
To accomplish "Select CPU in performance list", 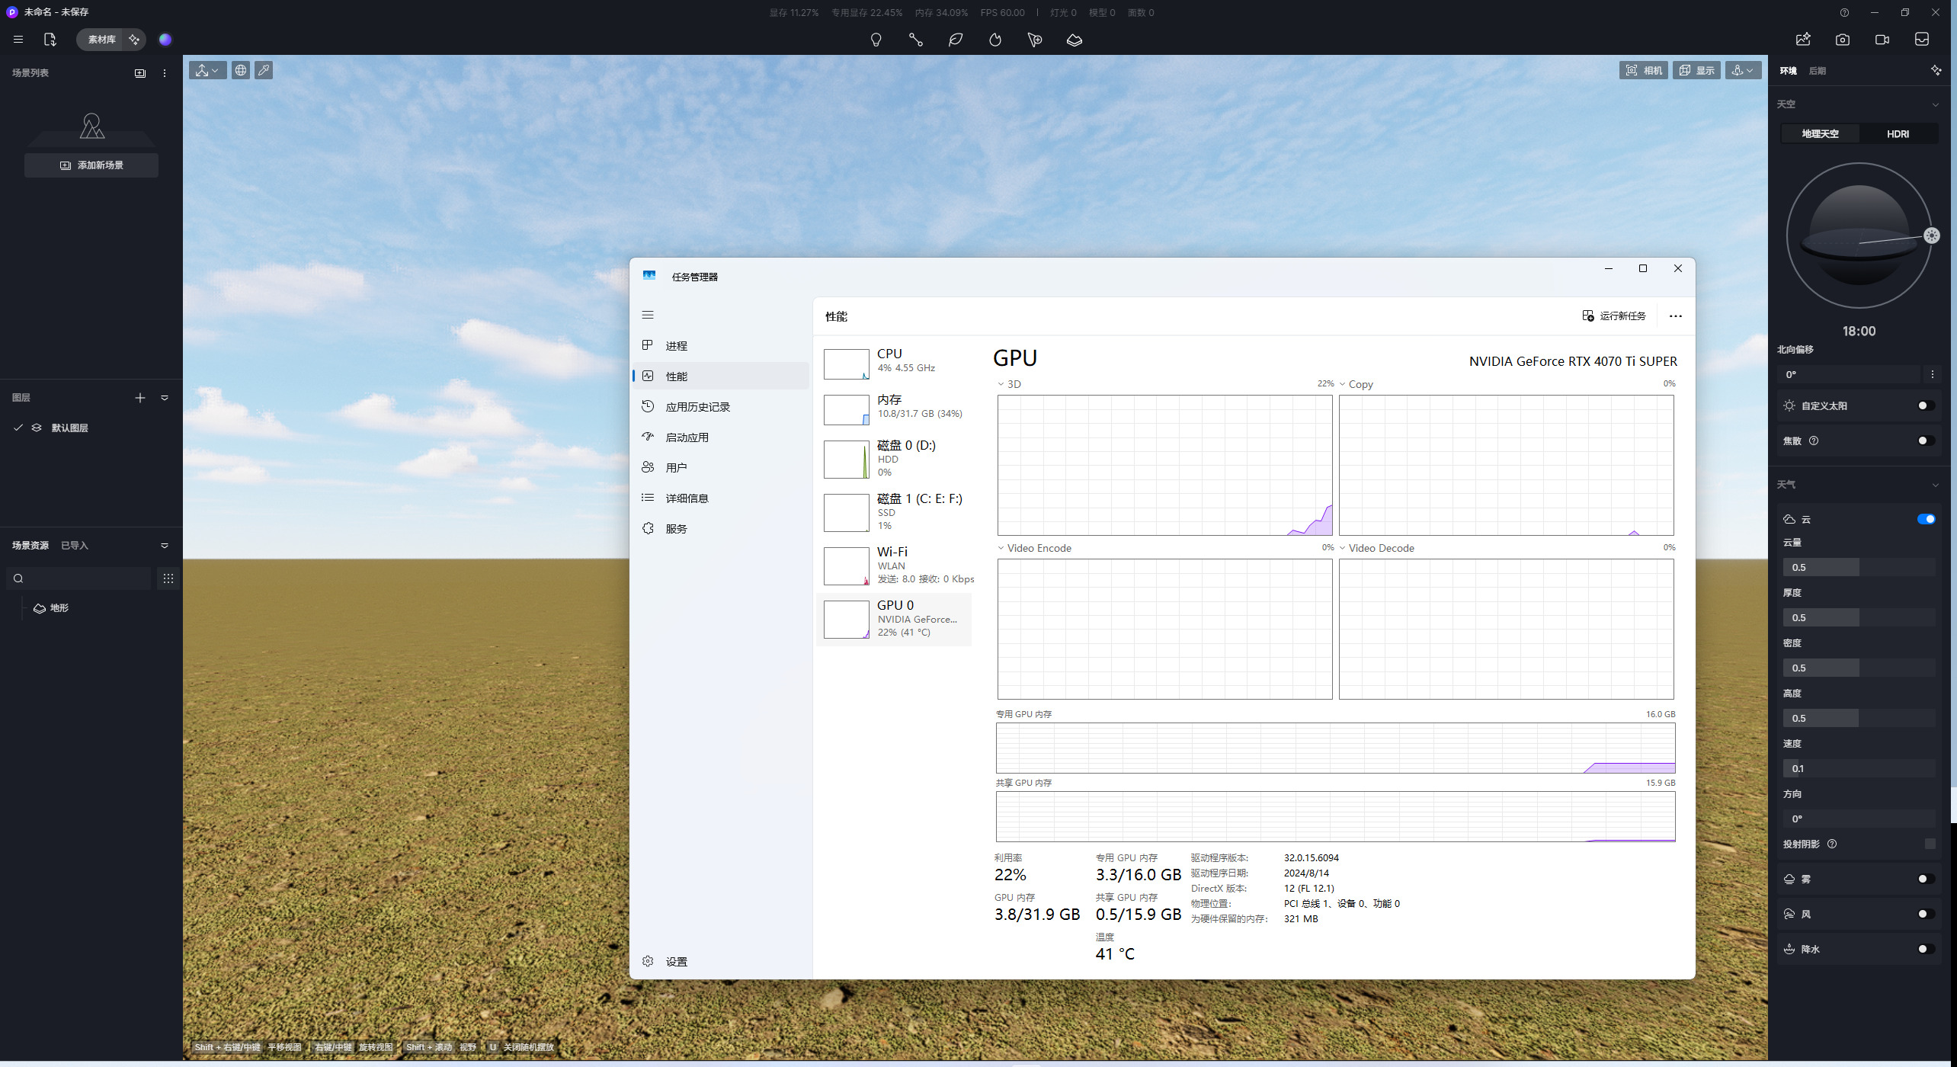I will [x=894, y=364].
